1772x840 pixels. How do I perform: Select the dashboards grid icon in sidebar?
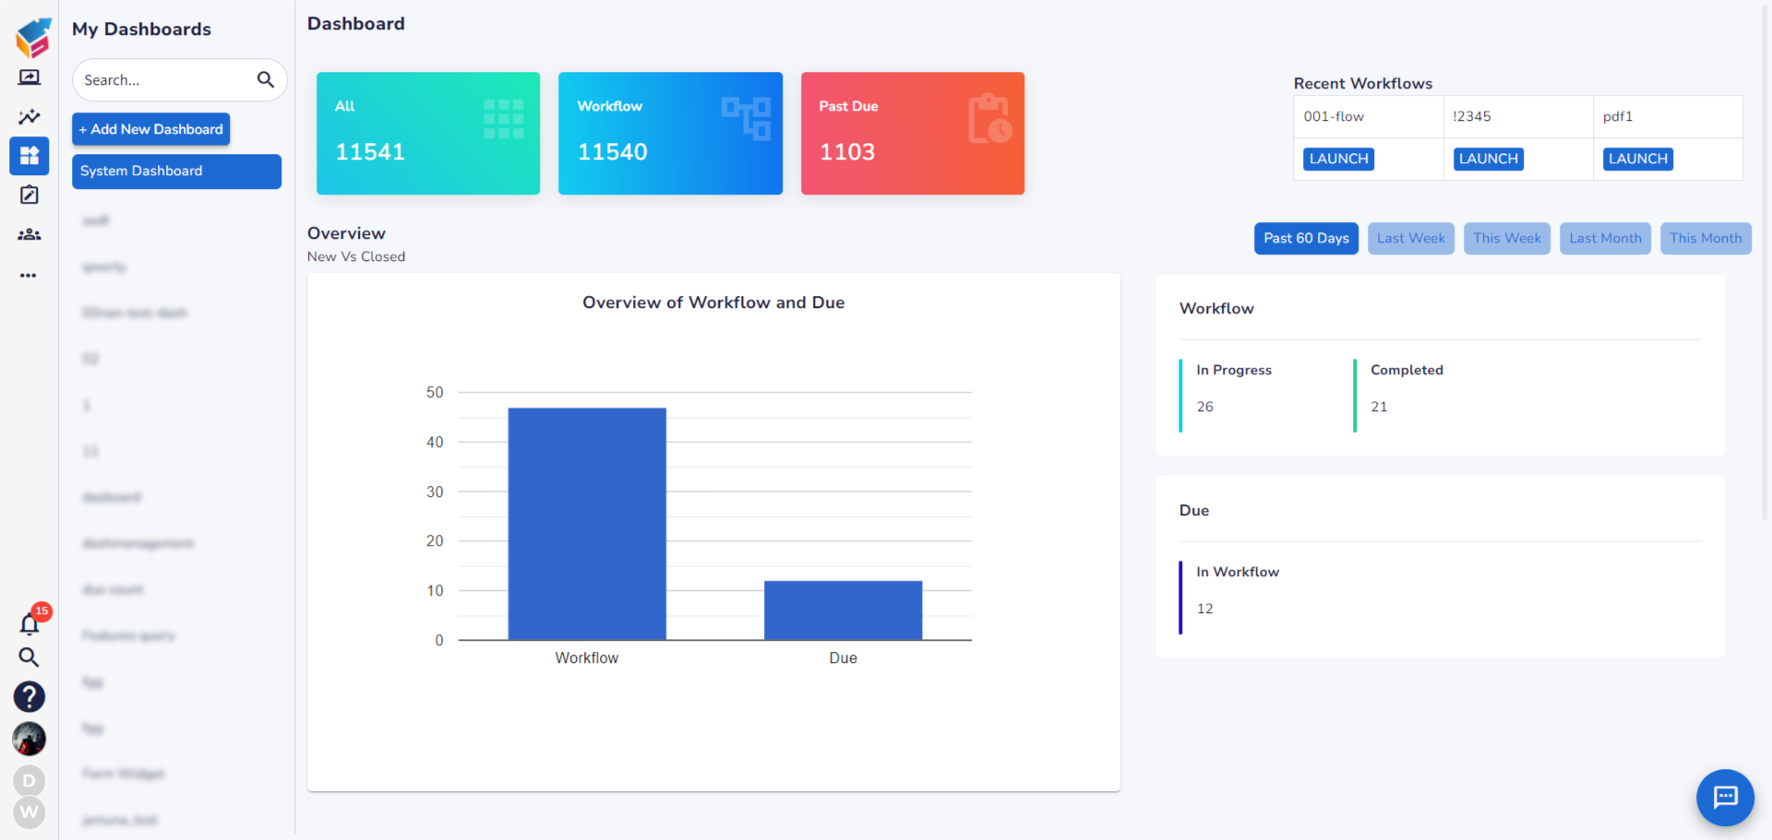click(x=29, y=156)
